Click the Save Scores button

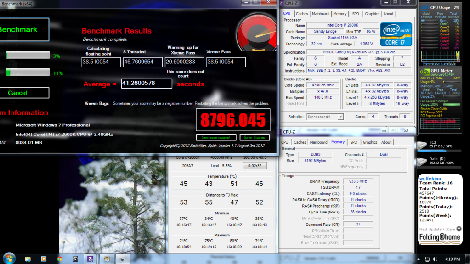pos(255,138)
